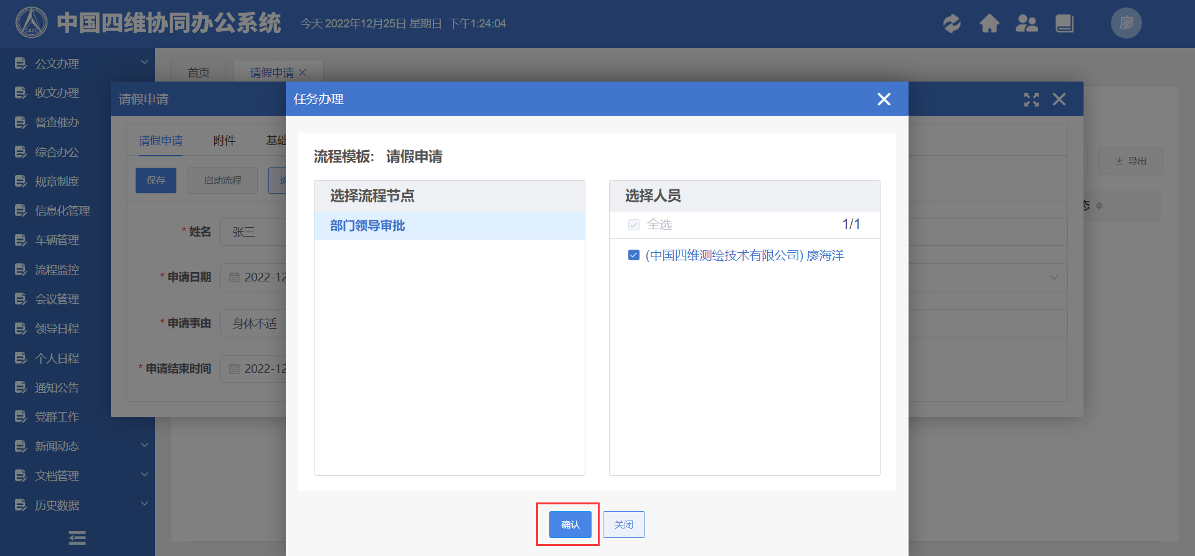Open 附件 tab in leave form
1195x556 pixels.
(224, 141)
